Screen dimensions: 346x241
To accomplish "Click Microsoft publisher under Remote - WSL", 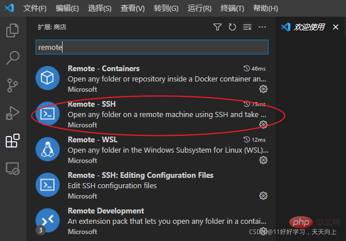I will pos(82,161).
